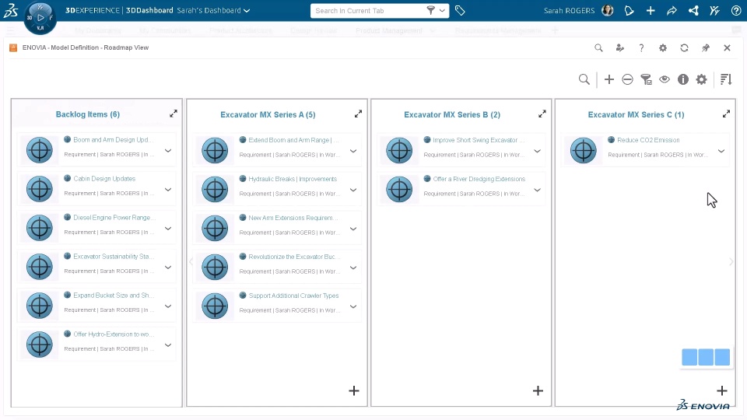The image size is (747, 420).
Task: Add item to Excavator MX Series C
Action: pyautogui.click(x=722, y=390)
